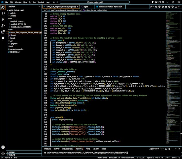Open the Search view in activity bar

[x=3, y=13]
